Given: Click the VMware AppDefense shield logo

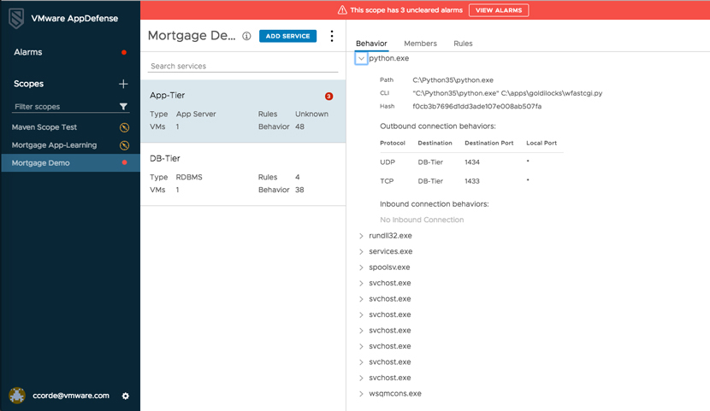Looking at the screenshot, I should (16, 18).
